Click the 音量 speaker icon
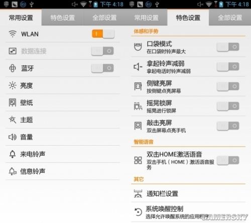The image size is (251, 223). (13, 137)
